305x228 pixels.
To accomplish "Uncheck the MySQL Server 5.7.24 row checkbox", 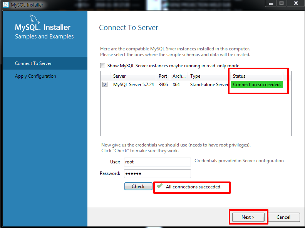I will pos(105,85).
